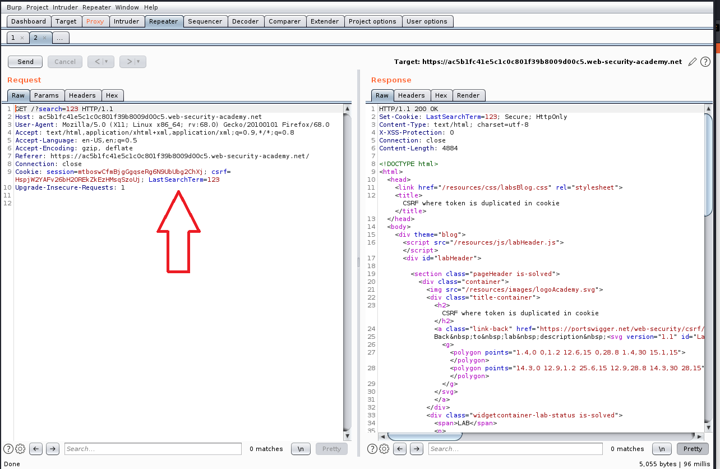Click the scroll-left arrow of the Response viewer

383,436
